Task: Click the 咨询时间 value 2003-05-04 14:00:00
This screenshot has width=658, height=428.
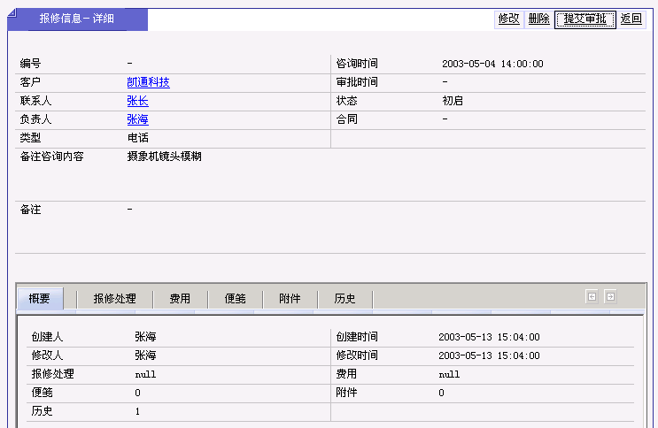Action: [492, 64]
